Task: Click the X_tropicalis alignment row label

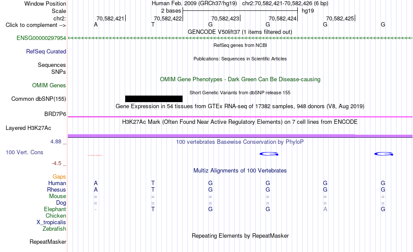Action: 51,222
